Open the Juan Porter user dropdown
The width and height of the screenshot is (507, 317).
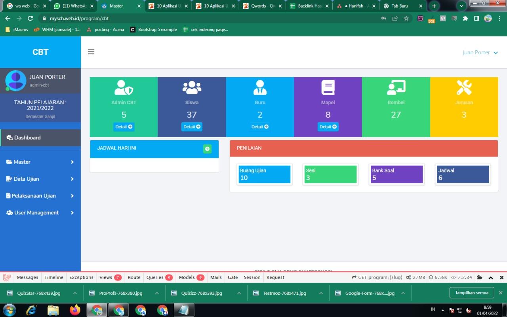pyautogui.click(x=480, y=52)
